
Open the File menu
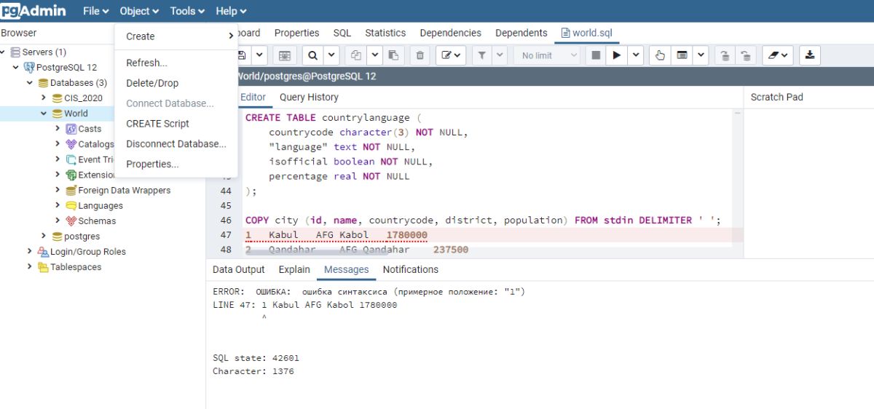click(x=95, y=11)
